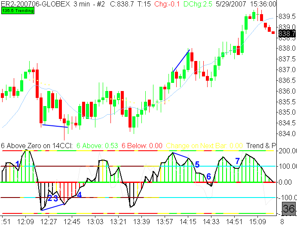Click the 'Trend & P' truncated indicator label
This screenshot has width=297, height=225.
(261, 146)
